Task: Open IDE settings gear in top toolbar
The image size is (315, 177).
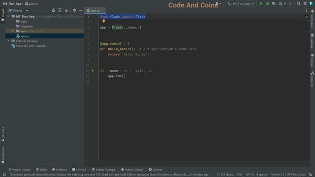Action: point(305,3)
